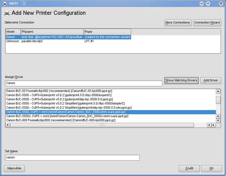Select the Canon row in connection table
This screenshot has height=176, width=226.
click(x=68, y=37)
